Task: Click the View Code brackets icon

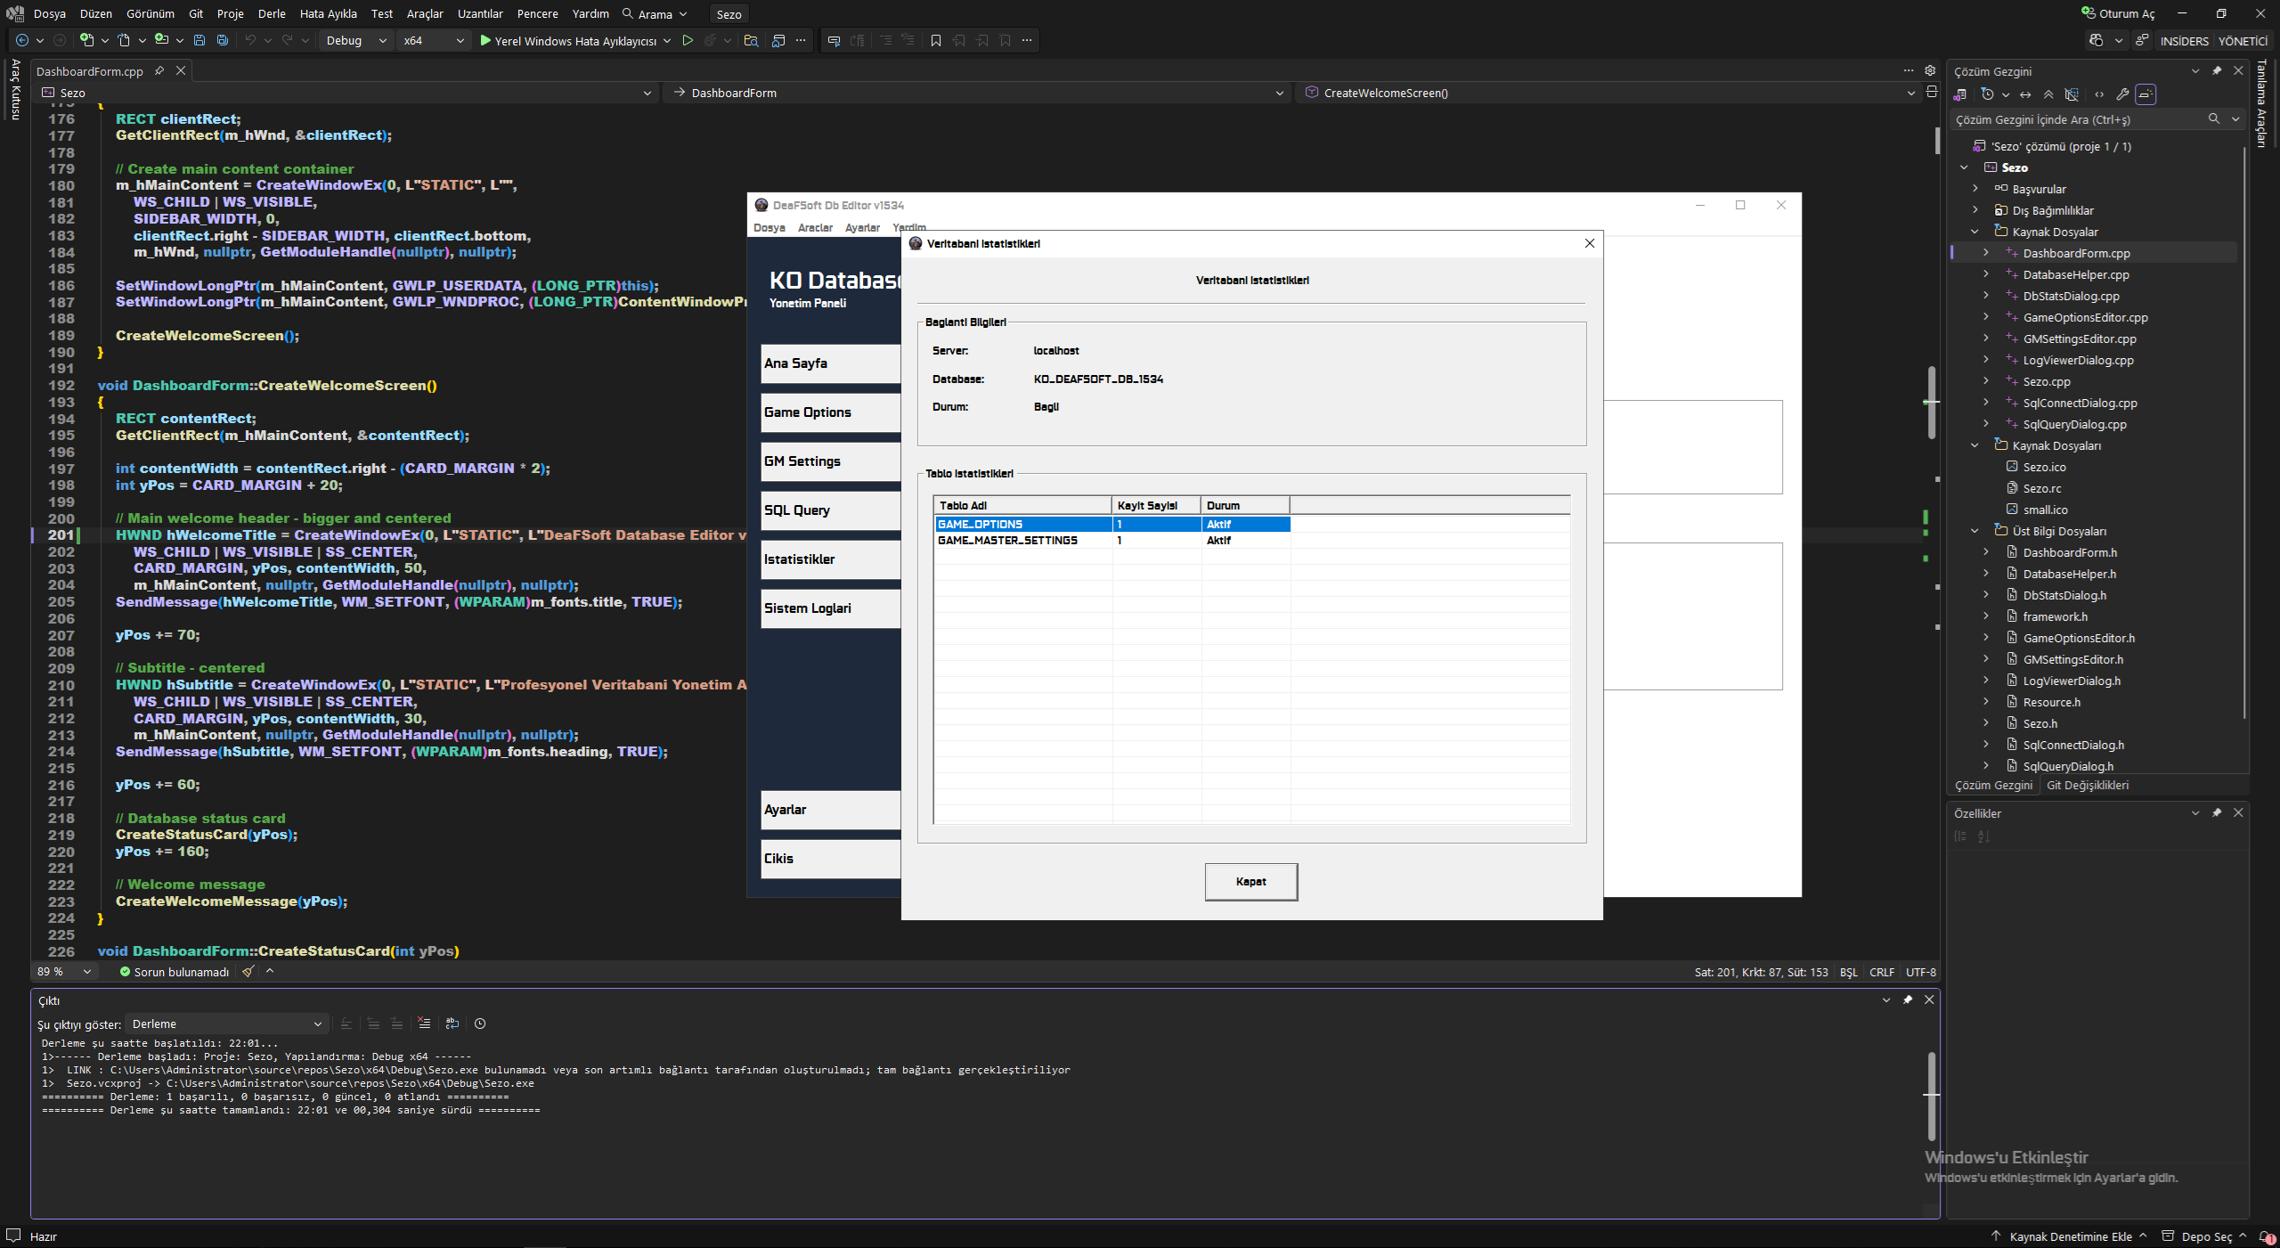Action: [x=2099, y=94]
